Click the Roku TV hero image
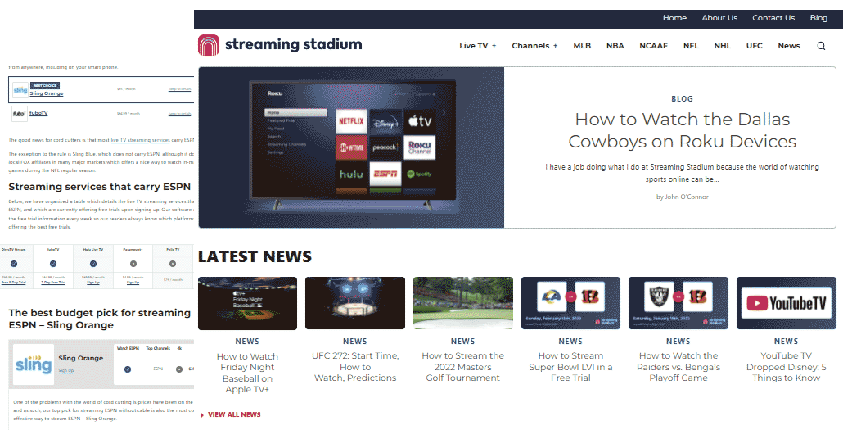843x430 pixels. [x=352, y=147]
